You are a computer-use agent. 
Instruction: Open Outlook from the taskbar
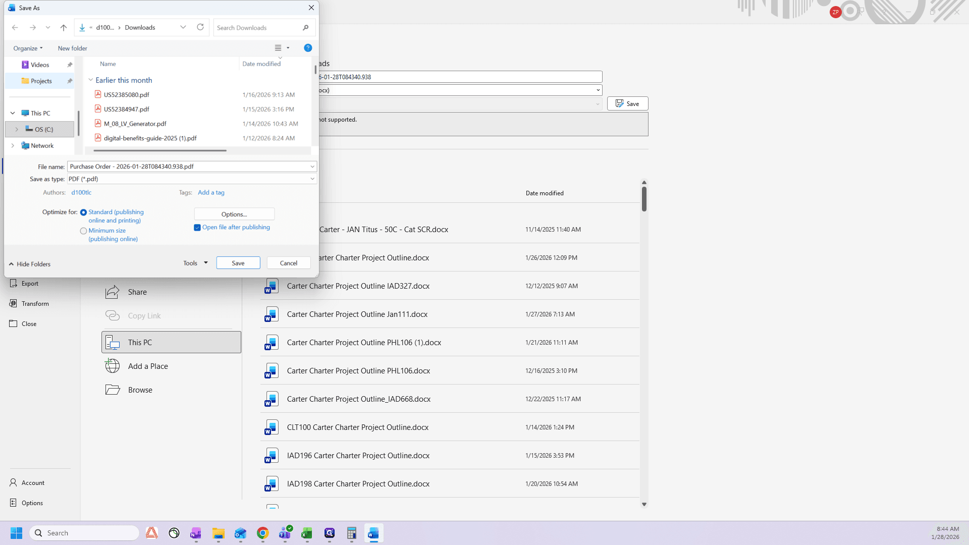(241, 533)
